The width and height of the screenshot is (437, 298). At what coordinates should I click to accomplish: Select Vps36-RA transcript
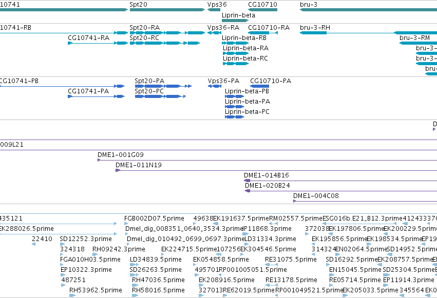click(214, 33)
